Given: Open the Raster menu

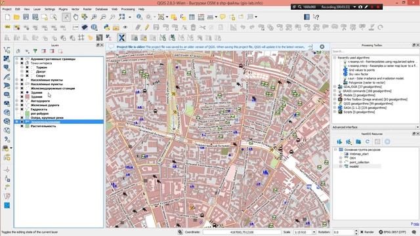Looking at the screenshot, I should [x=87, y=9].
